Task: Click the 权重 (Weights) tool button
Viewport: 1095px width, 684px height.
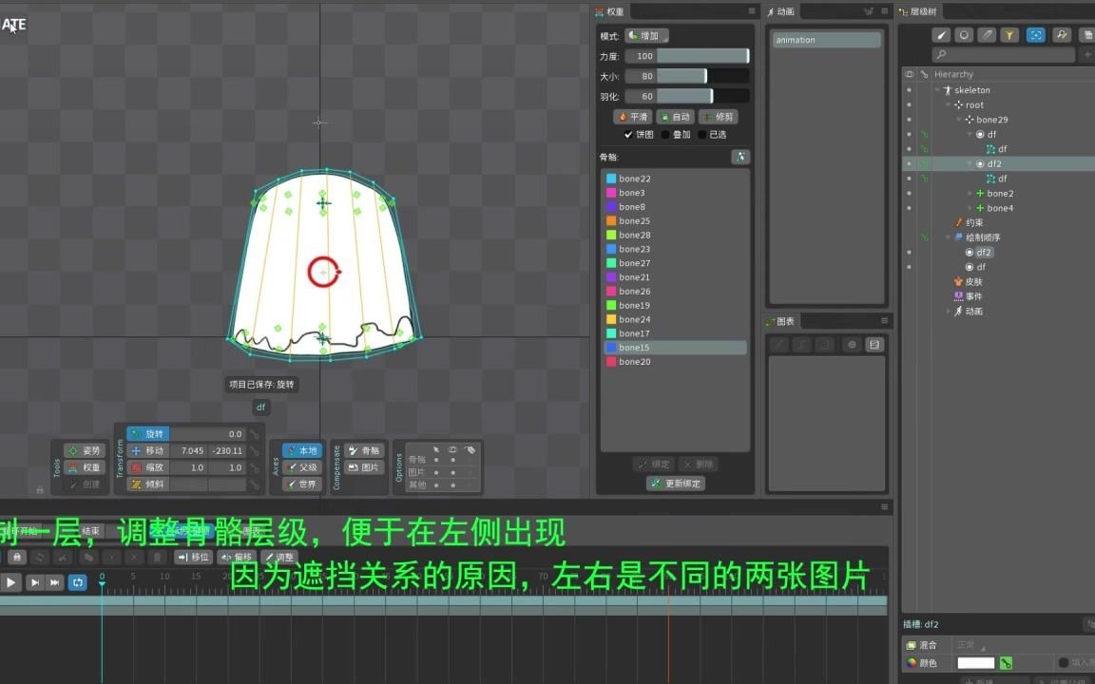Action: [x=85, y=467]
